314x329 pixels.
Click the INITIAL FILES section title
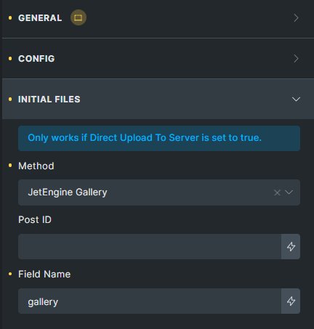(49, 99)
